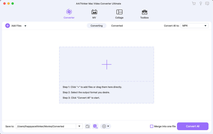Toggle hardware acceleration chip icon
Viewport: 213px width, 134px height.
pyautogui.click(x=95, y=126)
